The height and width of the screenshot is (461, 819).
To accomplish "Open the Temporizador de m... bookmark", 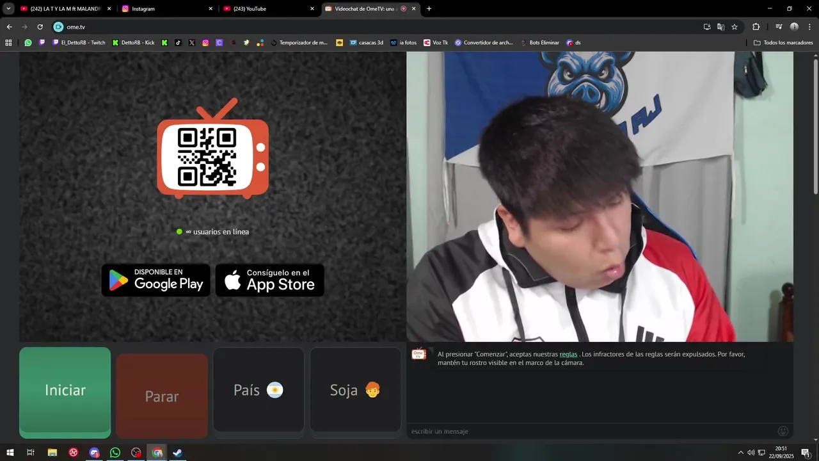I will click(299, 43).
